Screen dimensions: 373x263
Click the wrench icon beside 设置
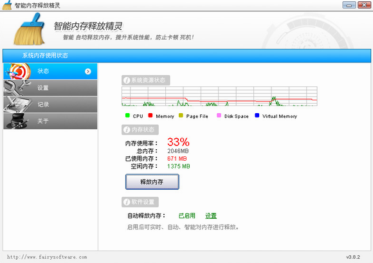pos(17,87)
